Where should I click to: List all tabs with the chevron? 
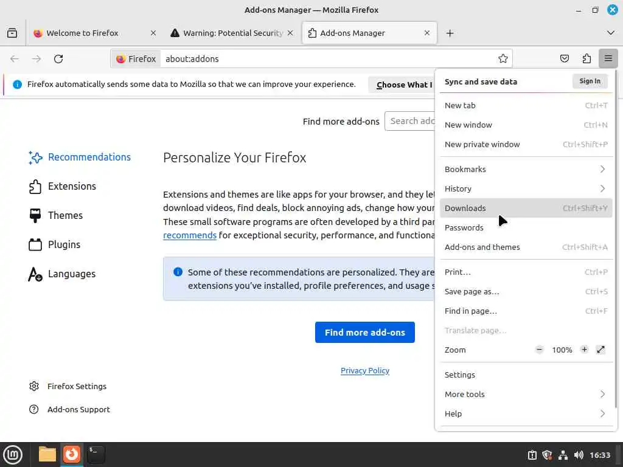pyautogui.click(x=611, y=33)
